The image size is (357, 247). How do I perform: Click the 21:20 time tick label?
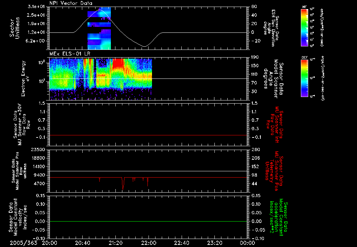tap(115, 243)
